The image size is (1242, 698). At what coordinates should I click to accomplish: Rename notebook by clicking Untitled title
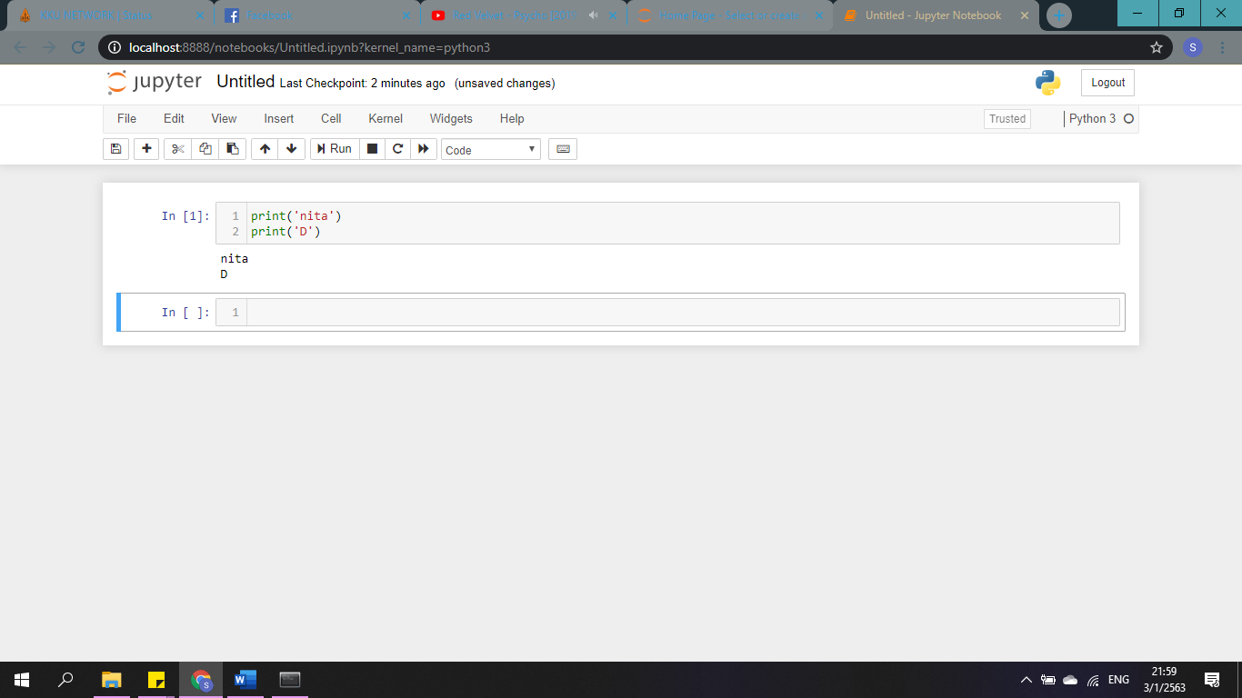[x=245, y=82]
